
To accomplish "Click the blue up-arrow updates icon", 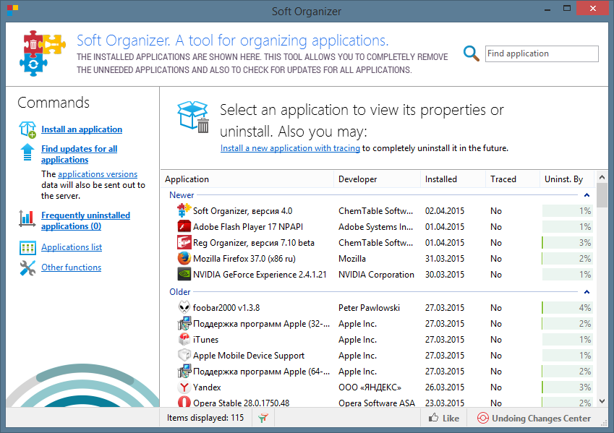I will pyautogui.click(x=27, y=151).
